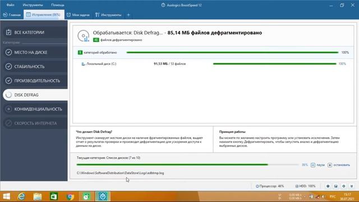Open the Инструменты tab with wrench icon
Image resolution: width=359 pixels, height=202 pixels.
click(108, 15)
